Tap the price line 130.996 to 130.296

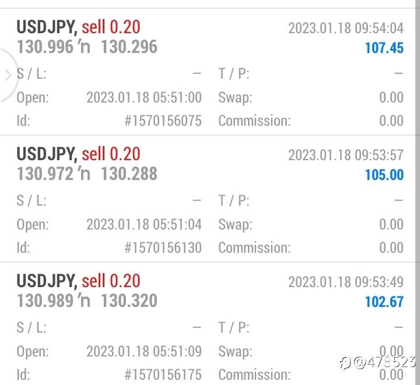[x=87, y=47]
